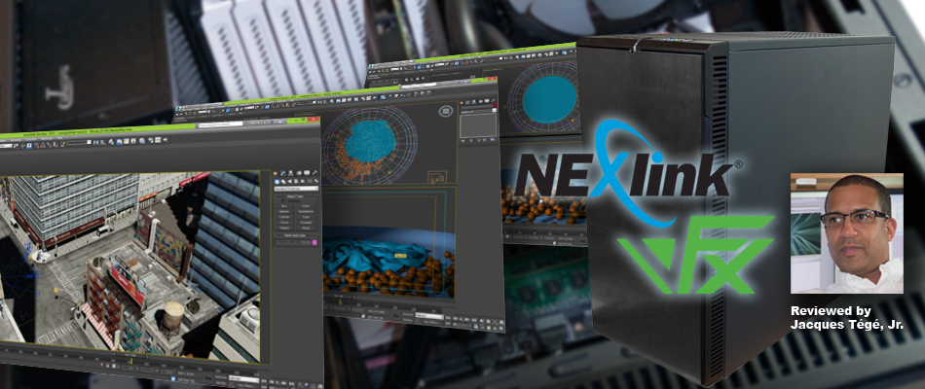Open Display tab in front window command panel
This screenshot has width=925, height=389.
click(x=307, y=173)
